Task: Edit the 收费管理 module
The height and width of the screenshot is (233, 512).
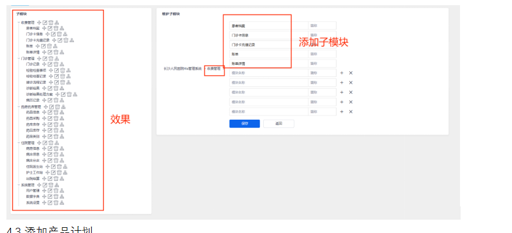Action: click(x=45, y=22)
